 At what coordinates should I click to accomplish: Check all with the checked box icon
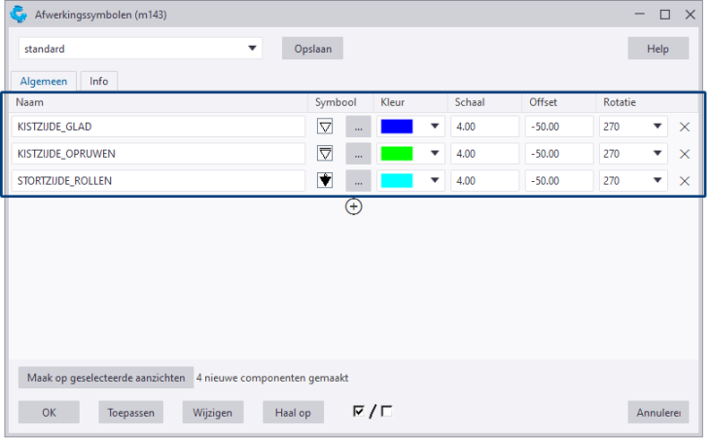click(358, 411)
